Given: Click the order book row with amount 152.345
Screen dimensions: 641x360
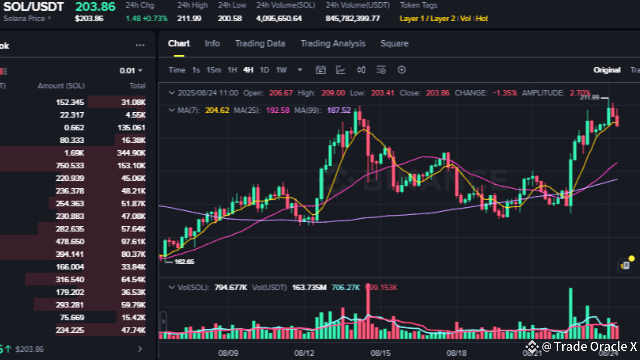Looking at the screenshot, I should 73,102.
